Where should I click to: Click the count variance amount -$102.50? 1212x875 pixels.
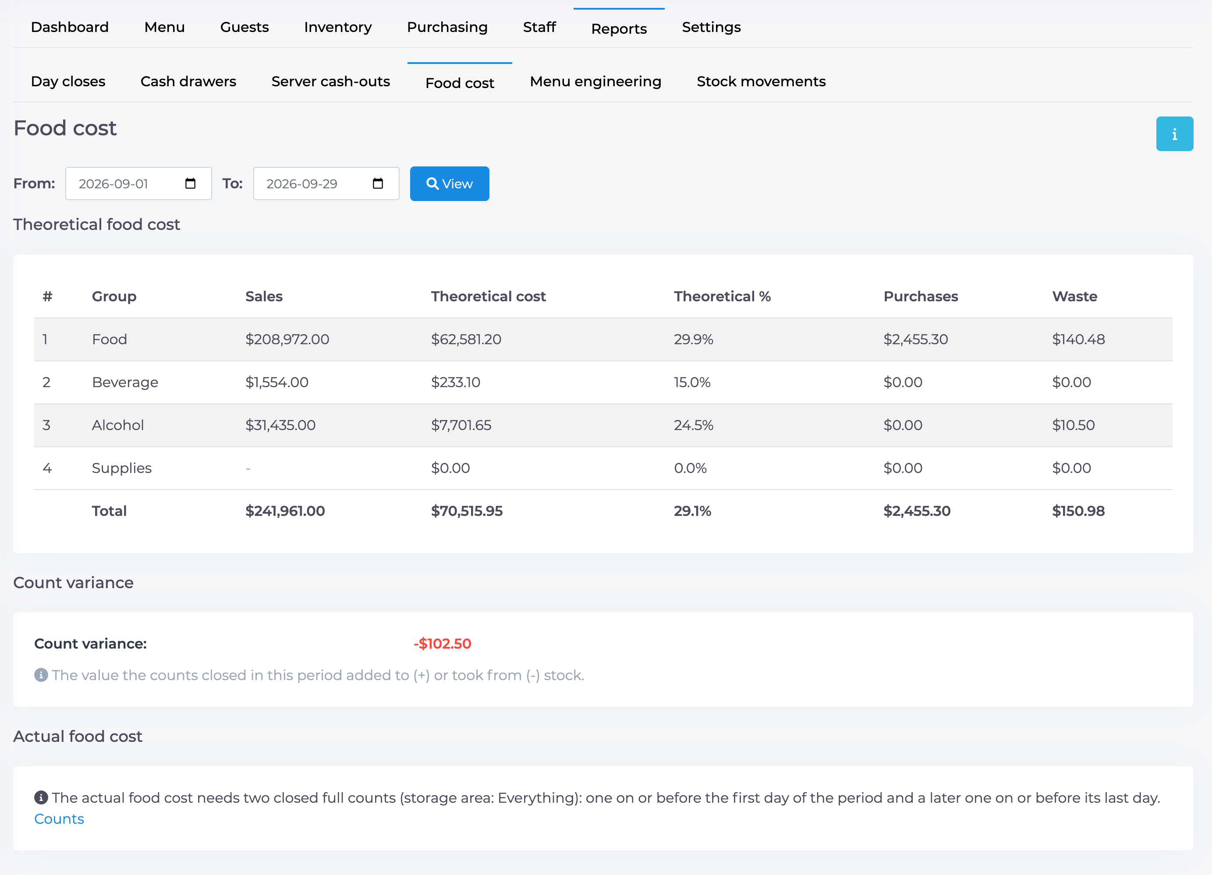pos(443,643)
